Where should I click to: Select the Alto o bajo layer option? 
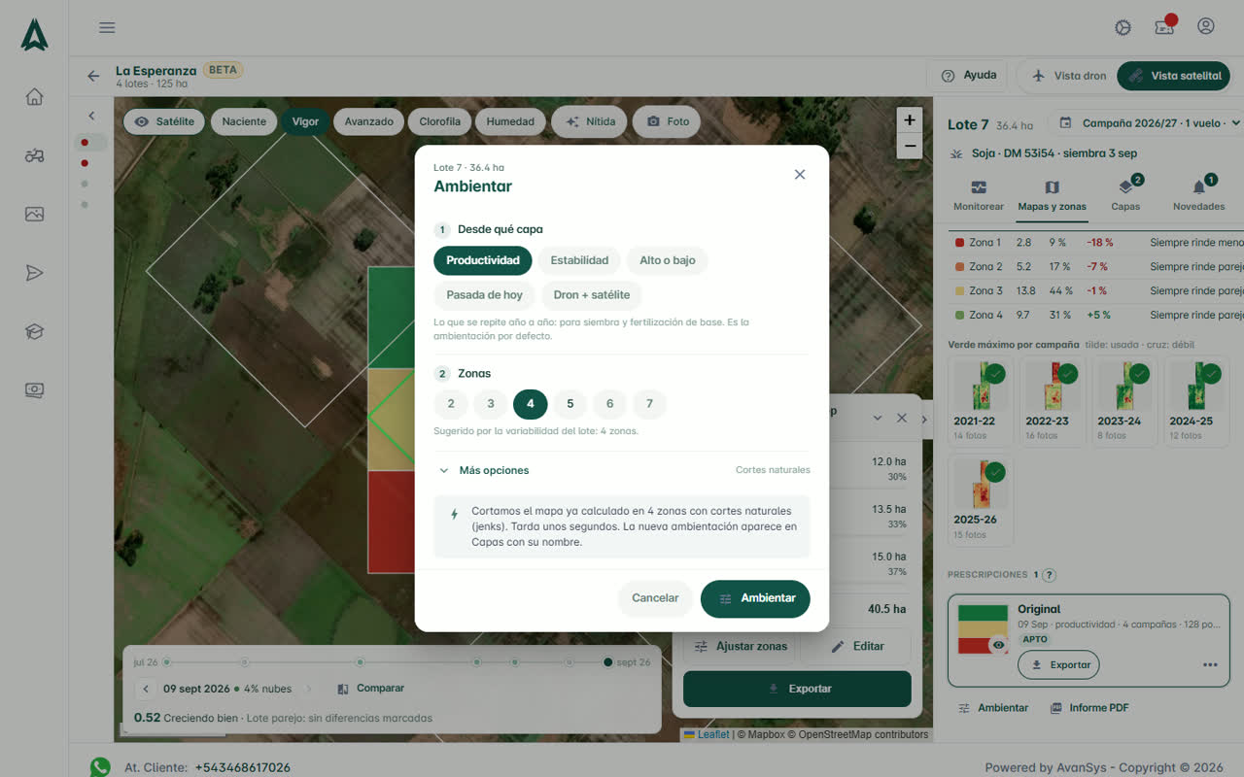[x=668, y=260]
